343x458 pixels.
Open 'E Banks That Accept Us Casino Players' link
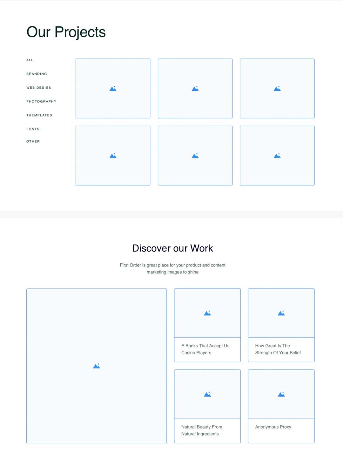[x=205, y=349]
